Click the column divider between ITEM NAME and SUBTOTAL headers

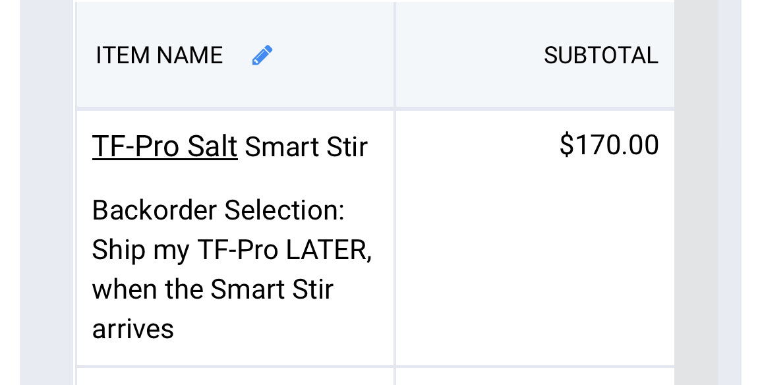(395, 55)
